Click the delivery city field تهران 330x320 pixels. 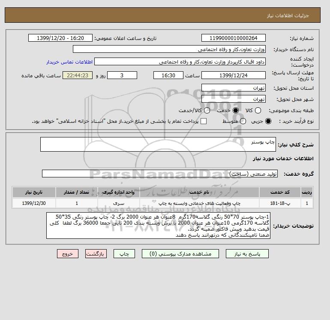point(234,99)
